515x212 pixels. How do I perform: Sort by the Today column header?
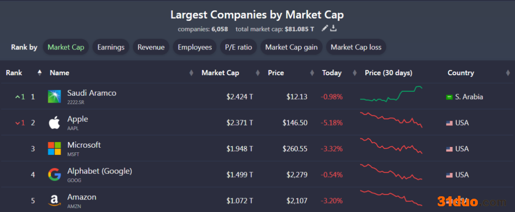(x=331, y=73)
